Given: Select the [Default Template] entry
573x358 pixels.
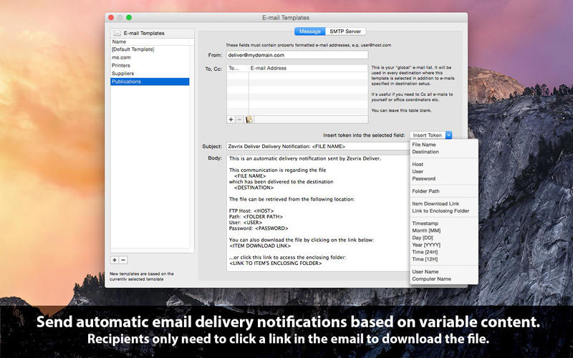Looking at the screenshot, I should click(x=133, y=49).
